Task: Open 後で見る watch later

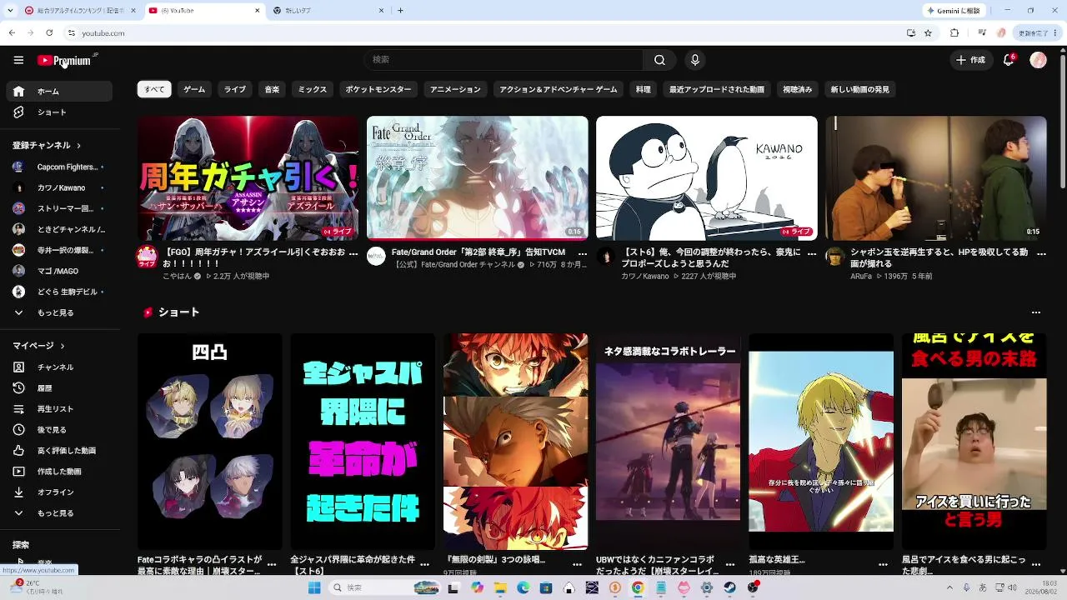Action: pos(59,430)
